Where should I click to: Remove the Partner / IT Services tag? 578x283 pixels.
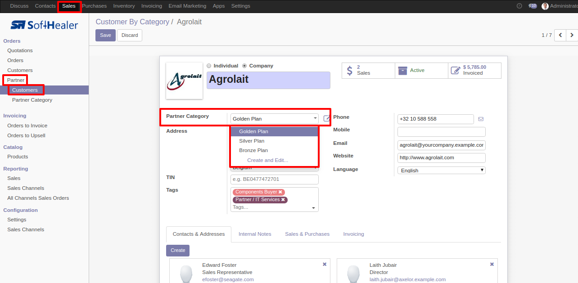coord(283,200)
